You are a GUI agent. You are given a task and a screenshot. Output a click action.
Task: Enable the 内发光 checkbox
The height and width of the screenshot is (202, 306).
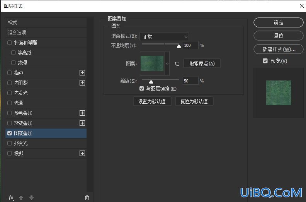pyautogui.click(x=9, y=93)
